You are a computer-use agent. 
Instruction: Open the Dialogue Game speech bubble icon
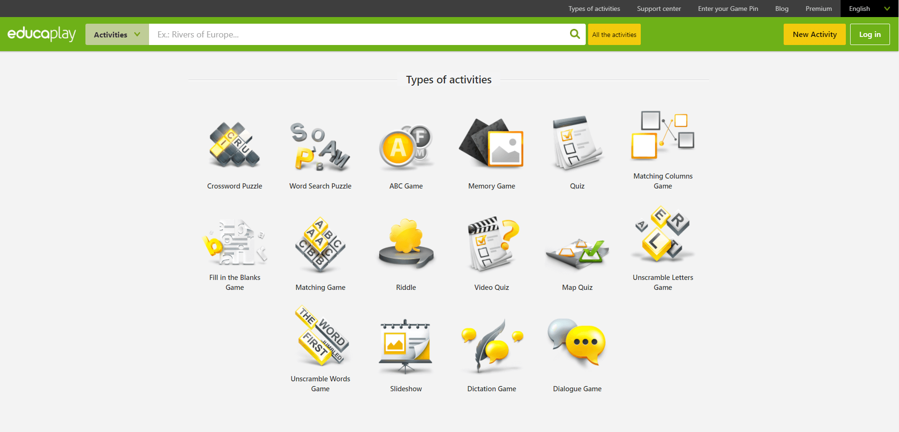tap(577, 343)
